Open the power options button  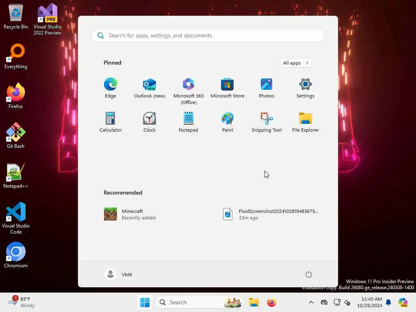[x=308, y=274]
